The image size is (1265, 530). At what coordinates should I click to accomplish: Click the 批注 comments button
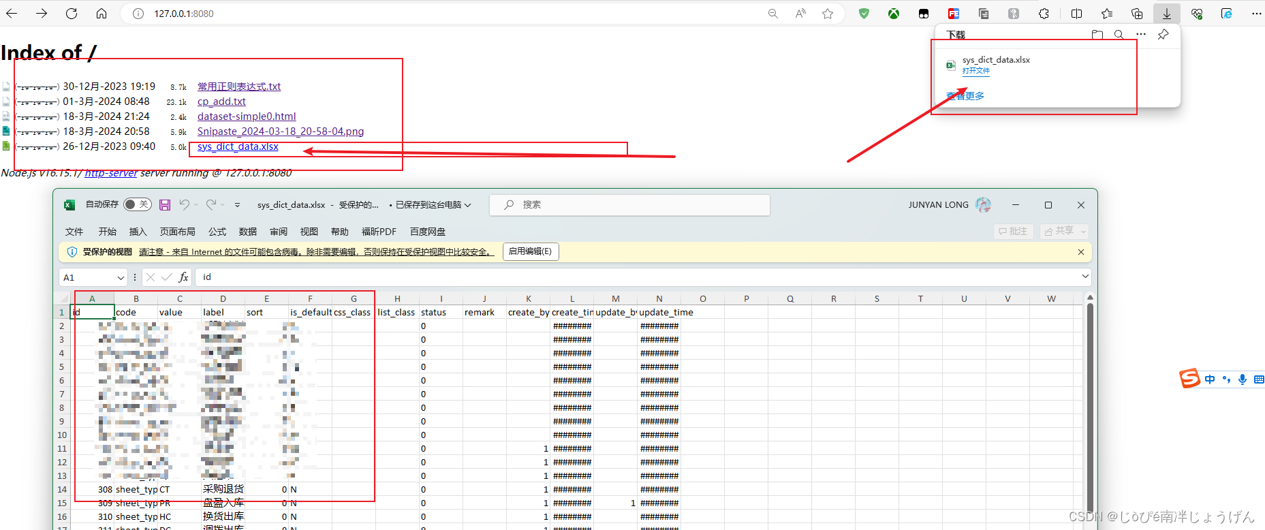1013,231
